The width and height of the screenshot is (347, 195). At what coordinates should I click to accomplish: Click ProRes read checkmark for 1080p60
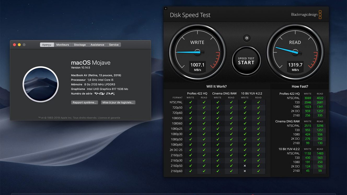(204, 145)
